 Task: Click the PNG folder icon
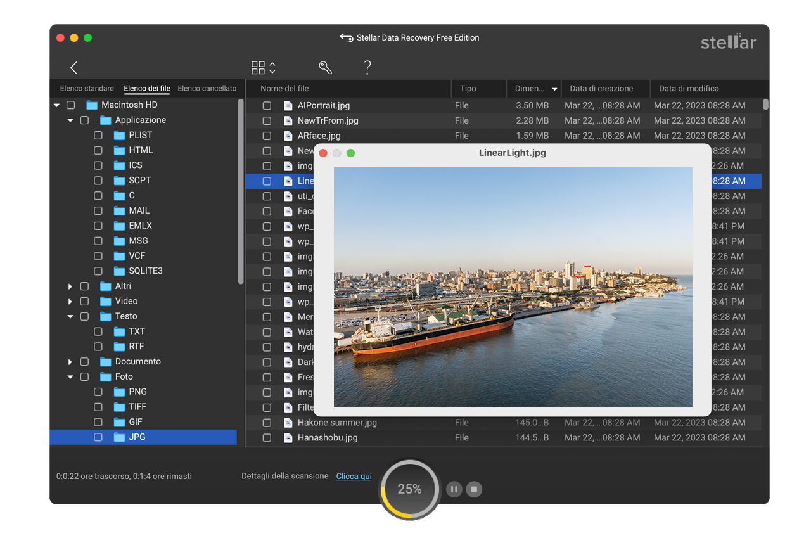coord(119,392)
